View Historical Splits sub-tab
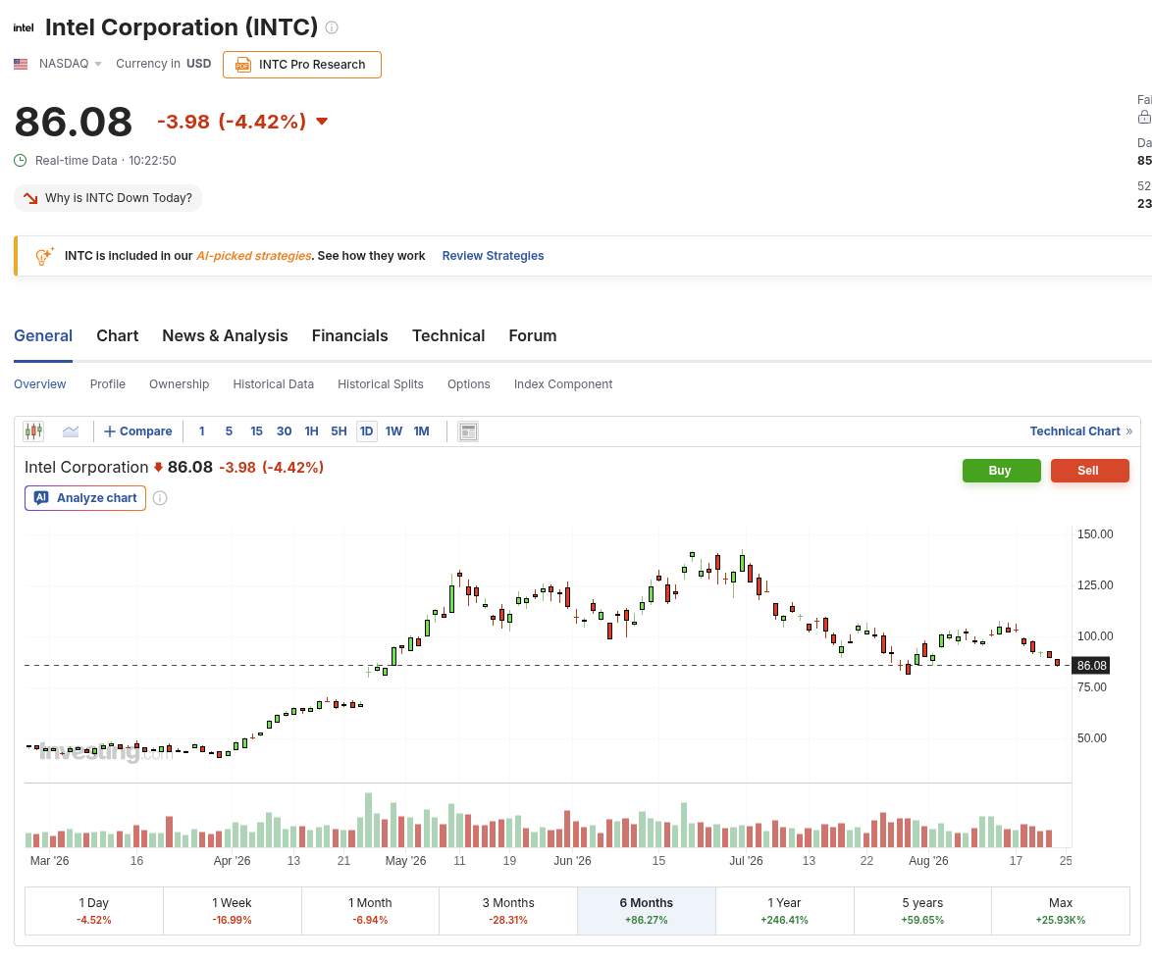 coord(381,384)
